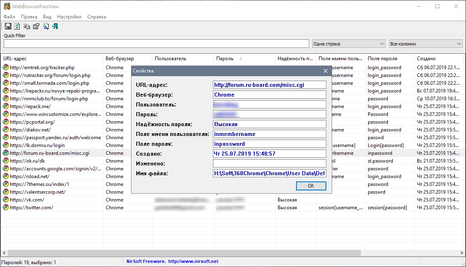Click the Имя файла field in Свойства dialog
The height and width of the screenshot is (267, 466).
click(x=269, y=173)
